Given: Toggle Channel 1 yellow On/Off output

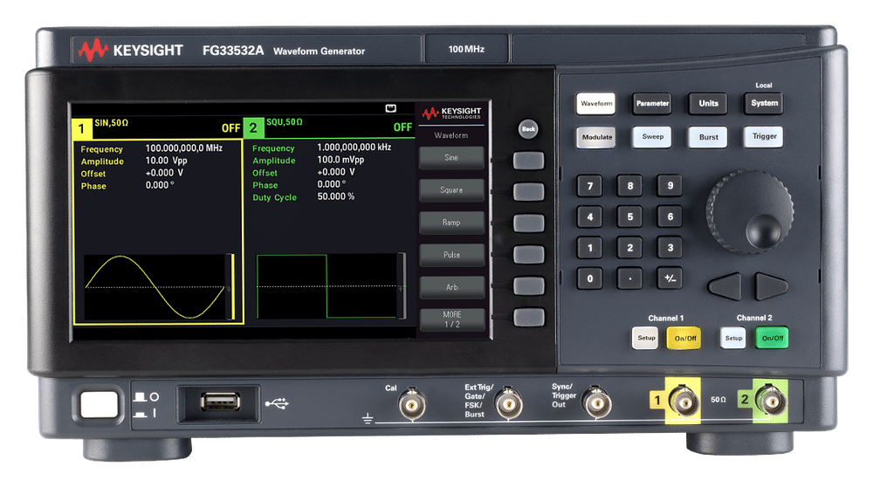Looking at the screenshot, I should coord(684,338).
